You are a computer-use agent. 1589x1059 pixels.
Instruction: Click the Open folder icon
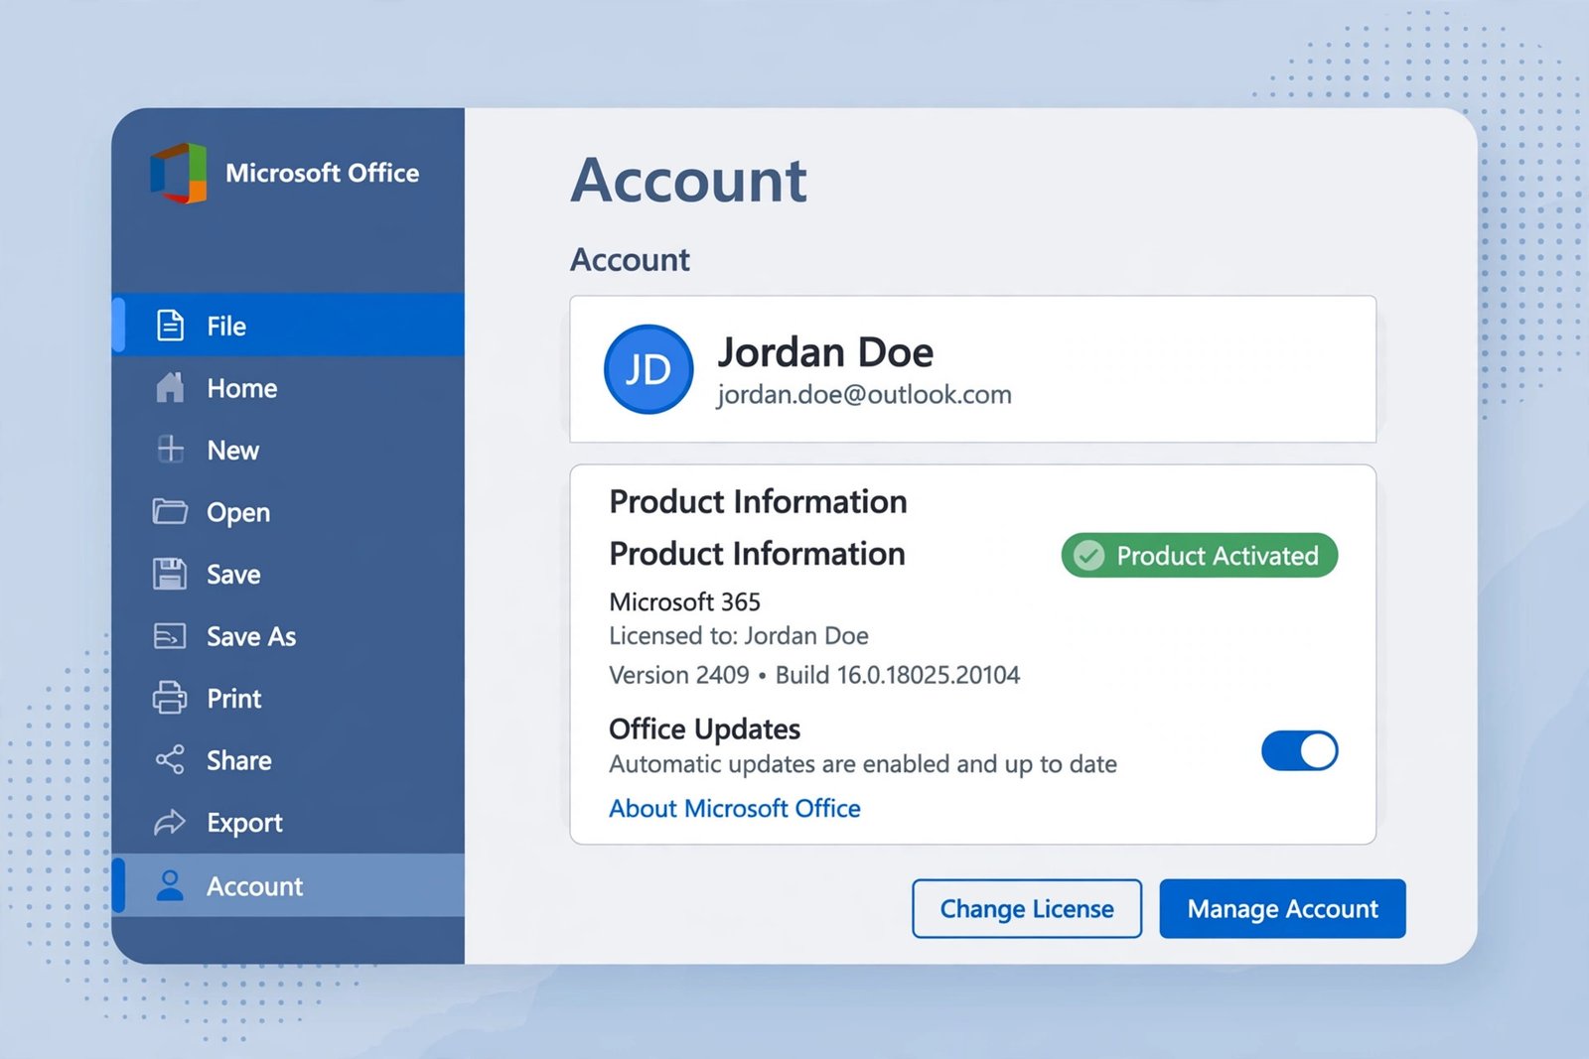[x=170, y=512]
